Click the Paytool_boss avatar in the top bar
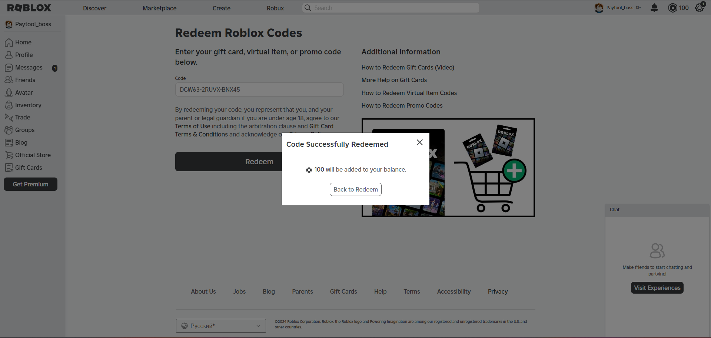 [599, 8]
